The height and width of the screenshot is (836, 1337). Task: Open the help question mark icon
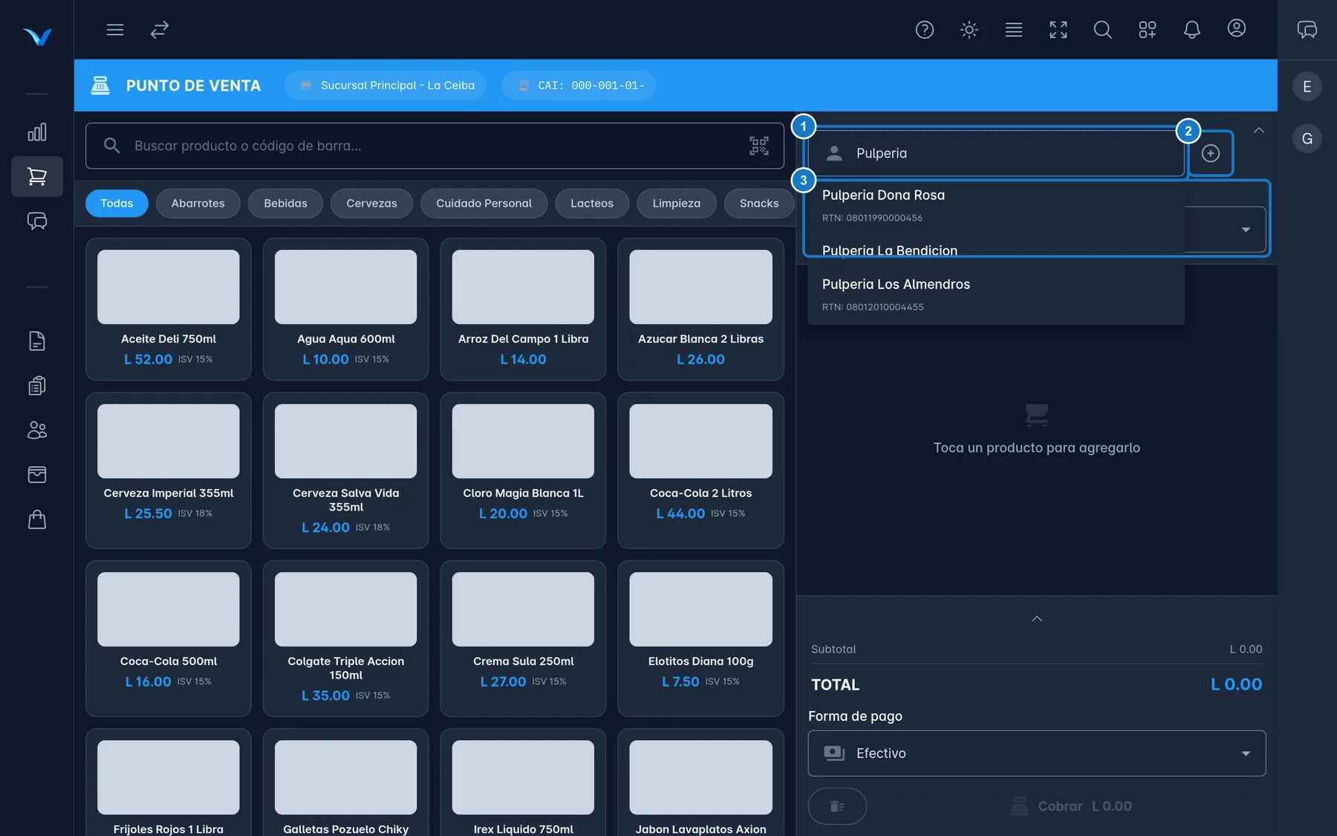[x=924, y=30]
